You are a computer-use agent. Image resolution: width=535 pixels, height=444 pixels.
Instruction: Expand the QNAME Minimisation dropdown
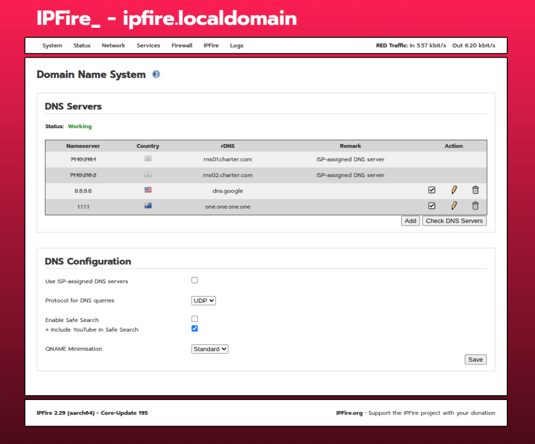(x=210, y=349)
